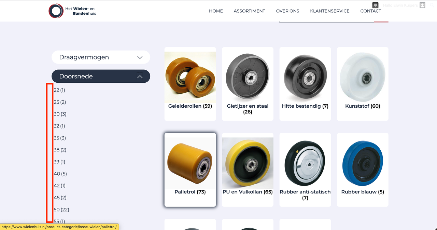437x230 pixels.
Task: Choose the 40 (5) diameter filter
Action: [60, 174]
